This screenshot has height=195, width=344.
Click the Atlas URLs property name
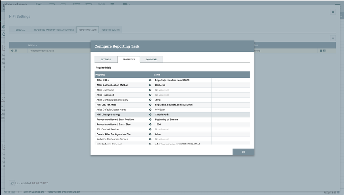[x=103, y=80]
